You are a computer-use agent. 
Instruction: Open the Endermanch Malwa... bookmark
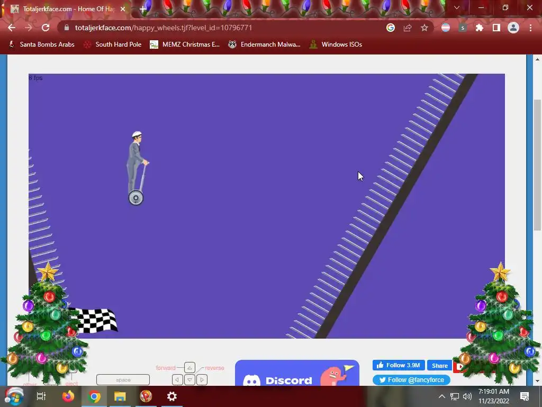(265, 45)
